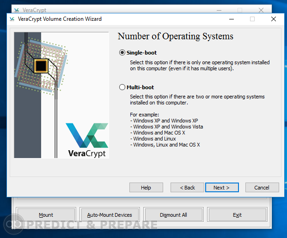Proceed with the Next > button
The width and height of the screenshot is (287, 238).
click(x=222, y=188)
